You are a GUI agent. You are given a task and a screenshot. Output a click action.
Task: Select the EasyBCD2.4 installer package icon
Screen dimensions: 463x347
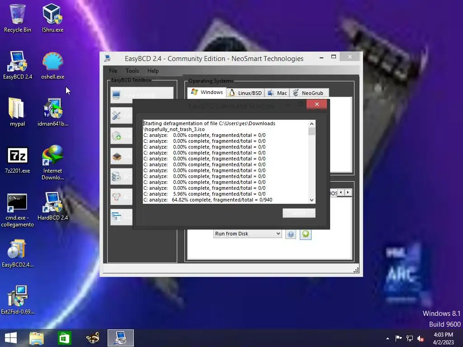[x=18, y=253]
